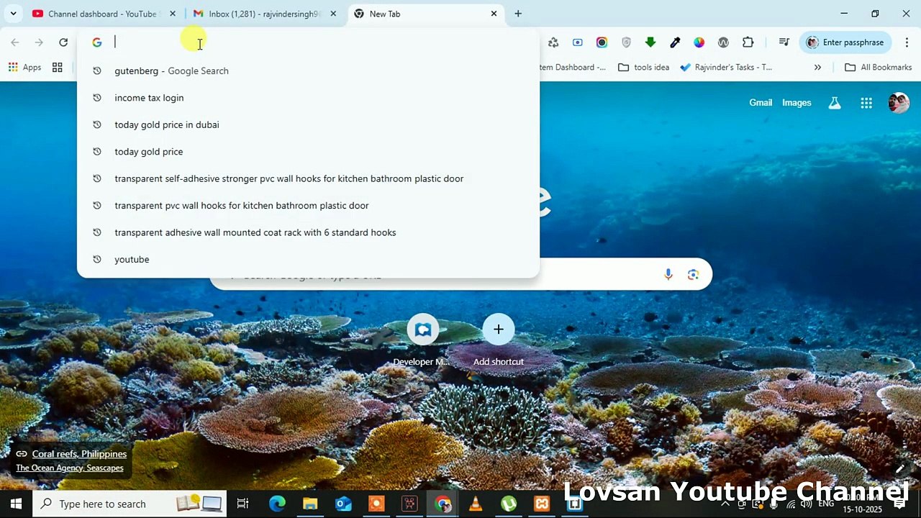This screenshot has width=921, height=518.
Task: Search by image with Google Lens icon
Action: click(693, 274)
